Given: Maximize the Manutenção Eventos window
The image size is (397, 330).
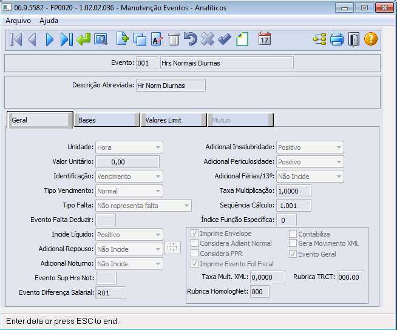Looking at the screenshot, I should (x=364, y=8).
